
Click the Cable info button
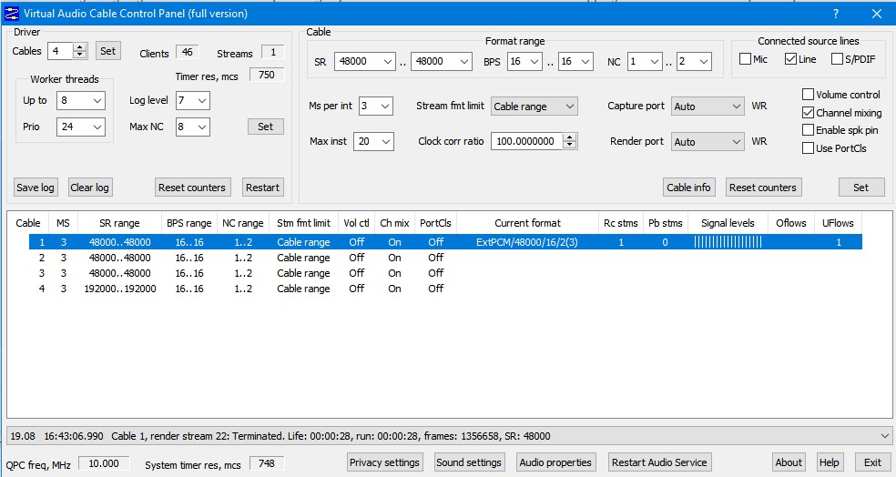point(688,188)
